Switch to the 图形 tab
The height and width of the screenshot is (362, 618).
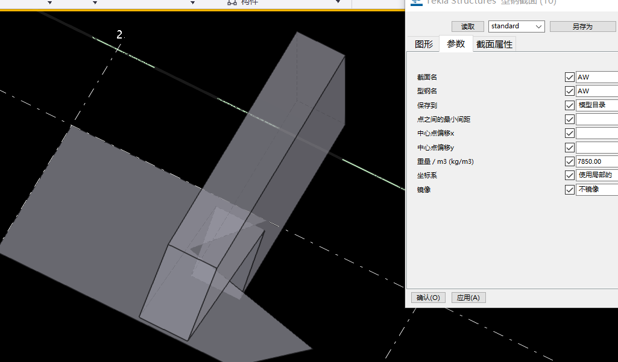click(x=424, y=44)
